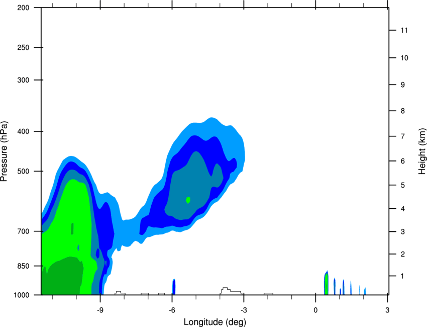Screen dimensions: 427x327
Task: Click the 1 km height label
Action: pyautogui.click(x=402, y=276)
